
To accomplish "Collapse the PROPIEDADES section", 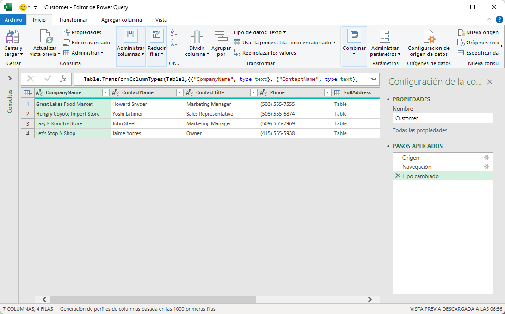I will pyautogui.click(x=388, y=99).
